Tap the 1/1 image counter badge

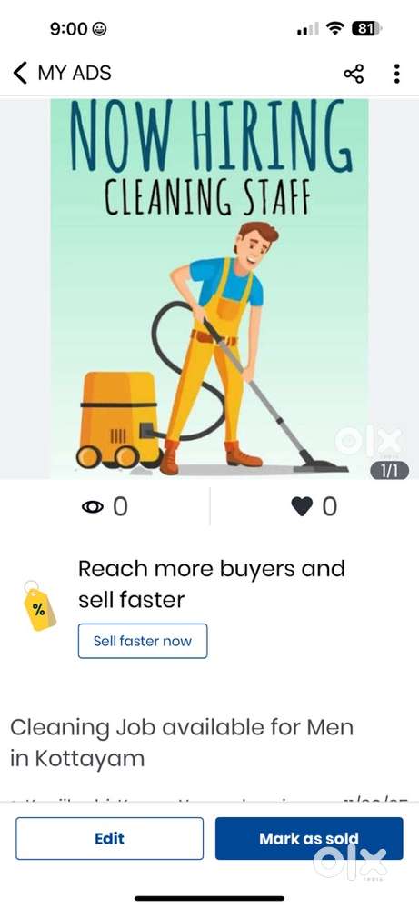[x=389, y=471]
